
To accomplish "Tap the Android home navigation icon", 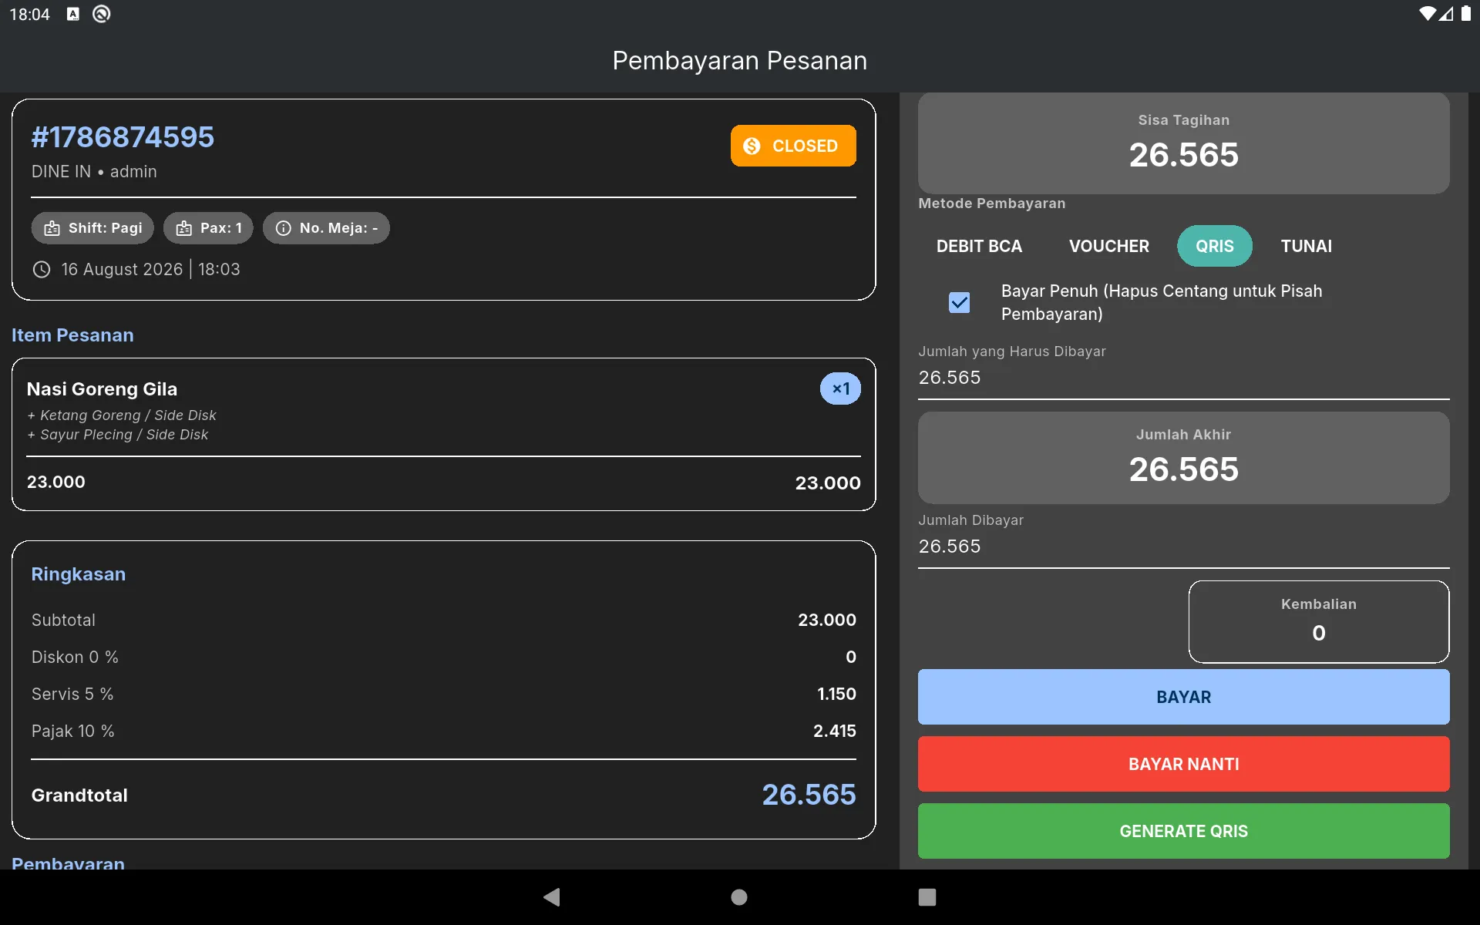I will 739,896.
